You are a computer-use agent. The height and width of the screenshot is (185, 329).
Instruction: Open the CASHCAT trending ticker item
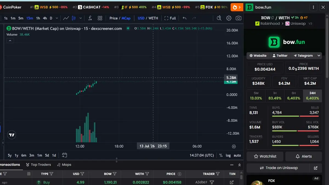tap(91, 7)
